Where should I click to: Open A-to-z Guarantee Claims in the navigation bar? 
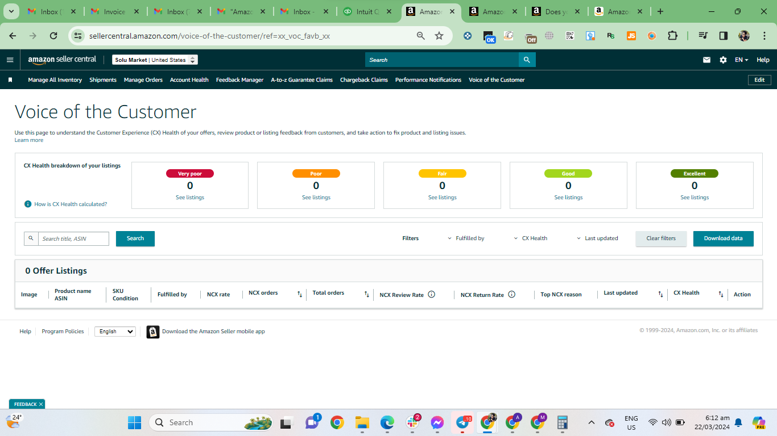[302, 80]
